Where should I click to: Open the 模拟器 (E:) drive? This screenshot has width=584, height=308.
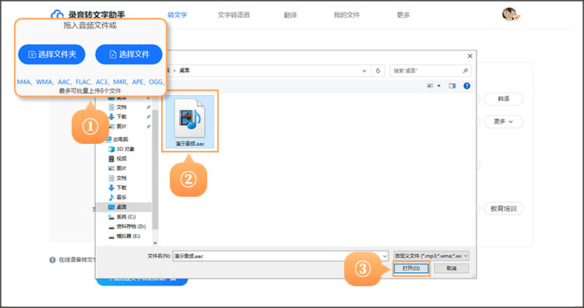pyautogui.click(x=128, y=236)
